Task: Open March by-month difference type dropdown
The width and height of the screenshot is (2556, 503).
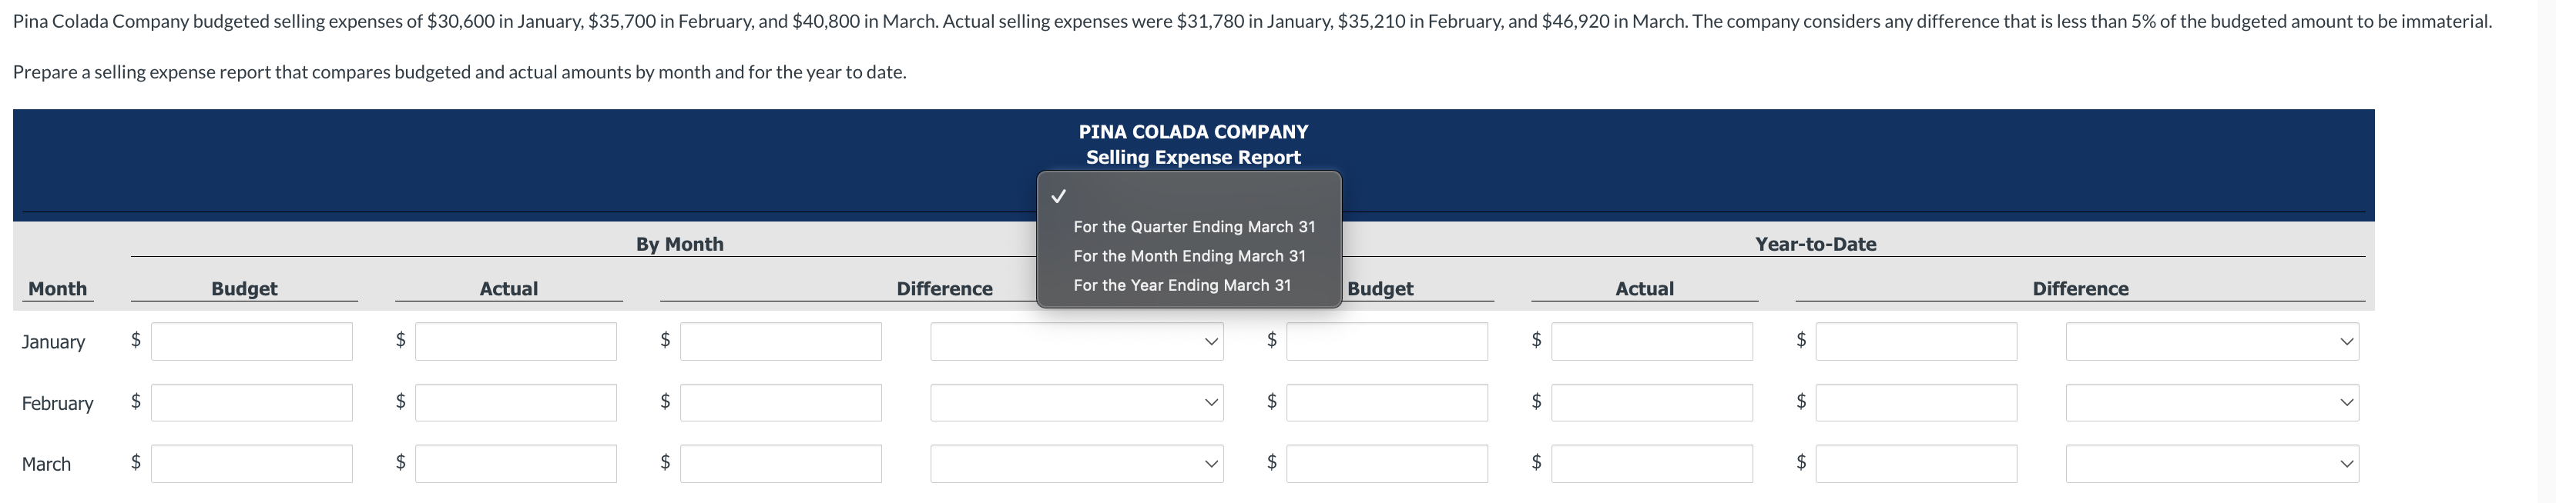Action: [x=1077, y=464]
